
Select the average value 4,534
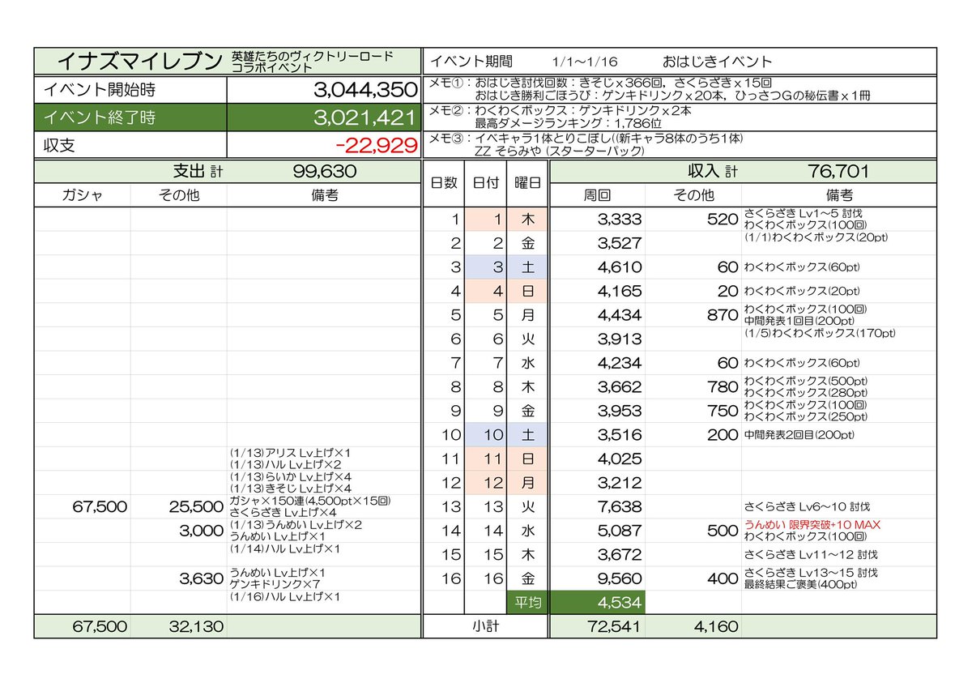[620, 603]
